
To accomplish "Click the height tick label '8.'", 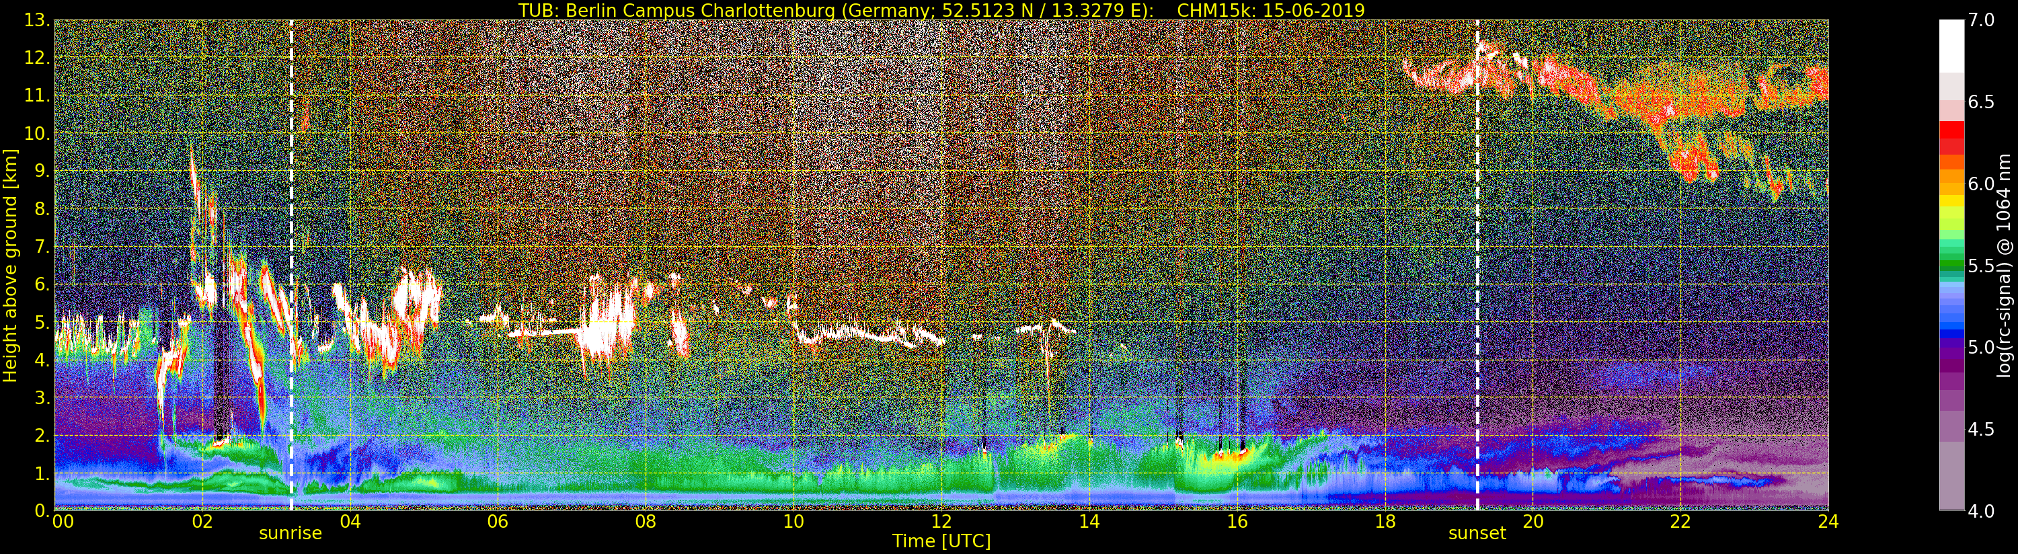I will [x=42, y=208].
